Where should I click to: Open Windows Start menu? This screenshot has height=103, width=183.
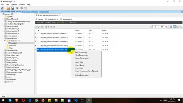(3, 100)
